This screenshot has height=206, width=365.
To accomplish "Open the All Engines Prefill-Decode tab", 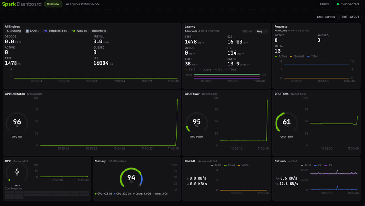I will [83, 4].
